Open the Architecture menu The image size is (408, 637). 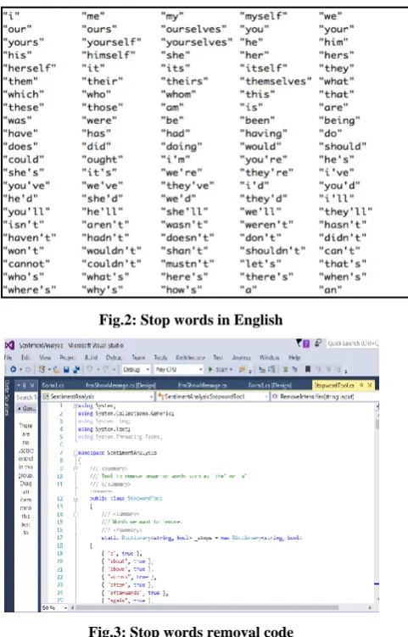click(190, 357)
